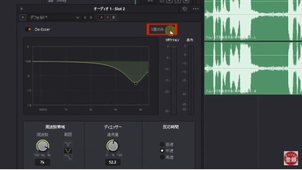The width and height of the screenshot is (302, 170).
Task: Click the right channel audio waveform
Action: [x=253, y=68]
